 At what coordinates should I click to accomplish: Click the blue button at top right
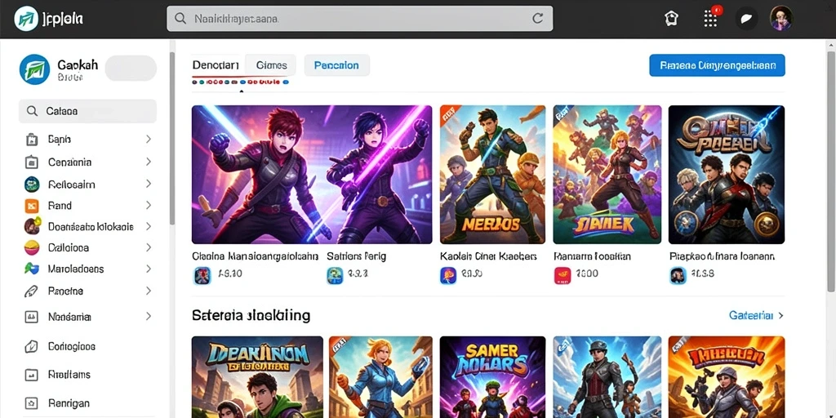(x=717, y=65)
